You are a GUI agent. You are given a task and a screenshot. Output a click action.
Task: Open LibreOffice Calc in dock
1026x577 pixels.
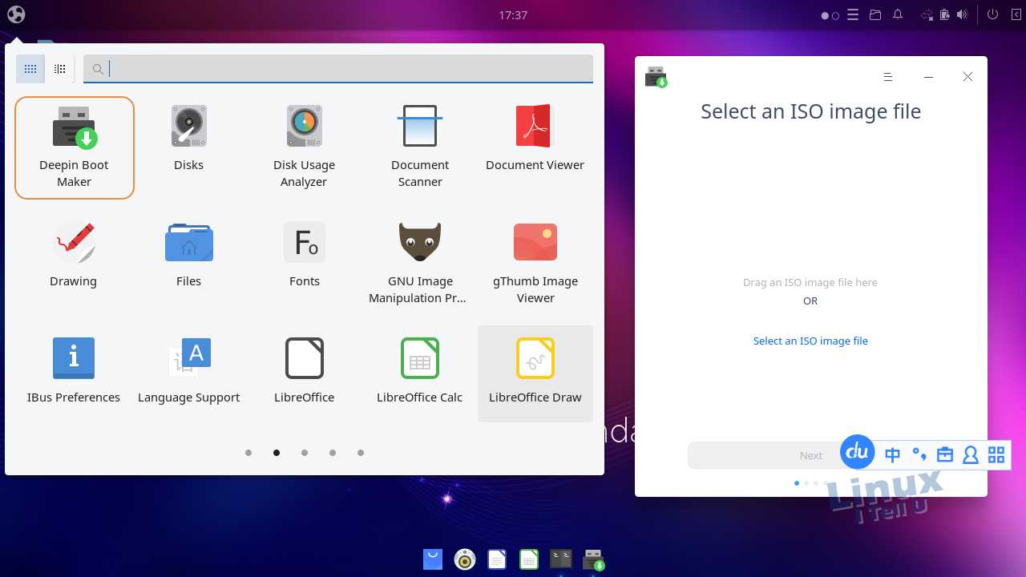click(529, 559)
